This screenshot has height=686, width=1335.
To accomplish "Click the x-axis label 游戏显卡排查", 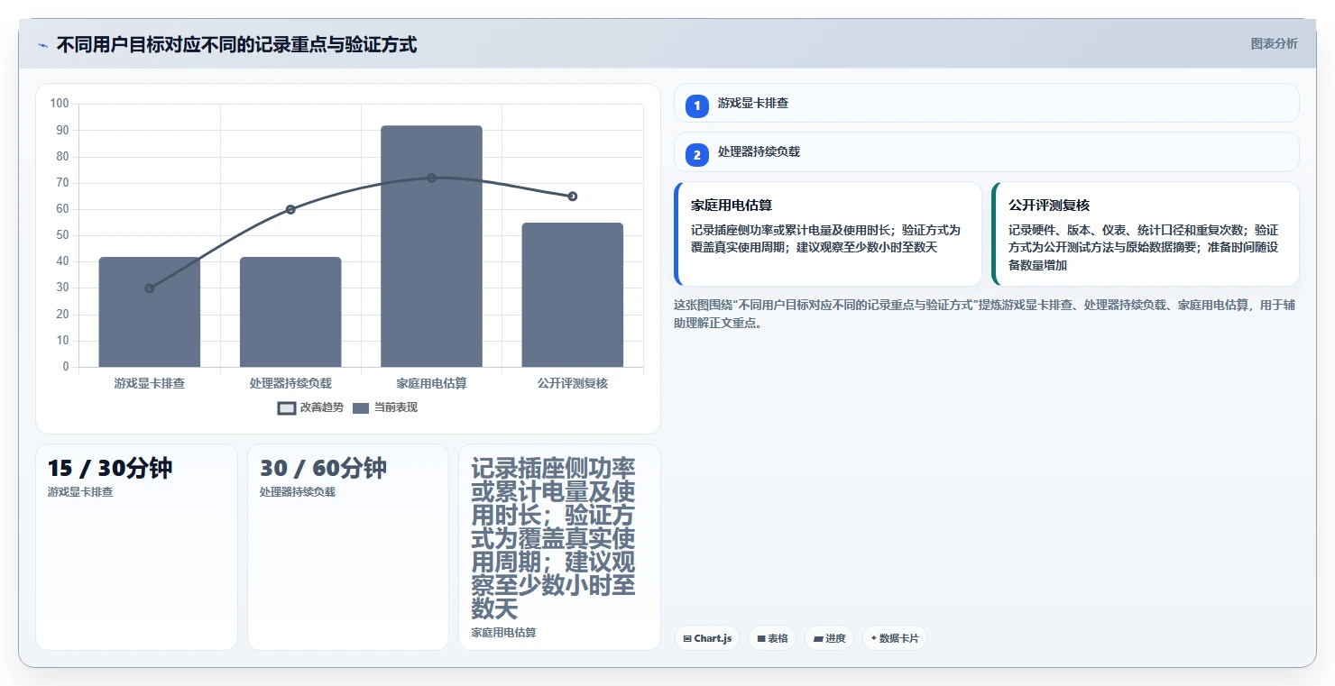I will click(x=150, y=383).
